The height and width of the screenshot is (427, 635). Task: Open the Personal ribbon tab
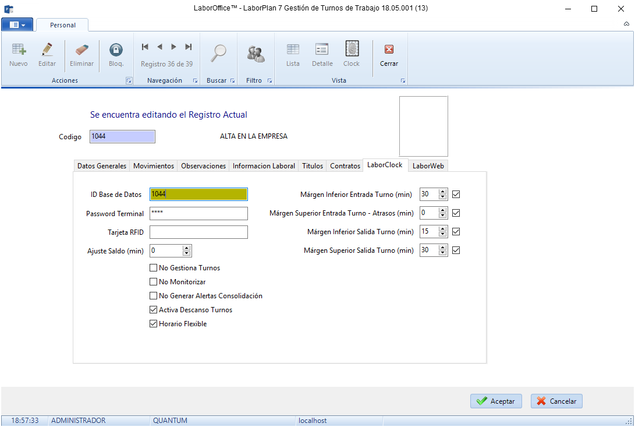[62, 25]
